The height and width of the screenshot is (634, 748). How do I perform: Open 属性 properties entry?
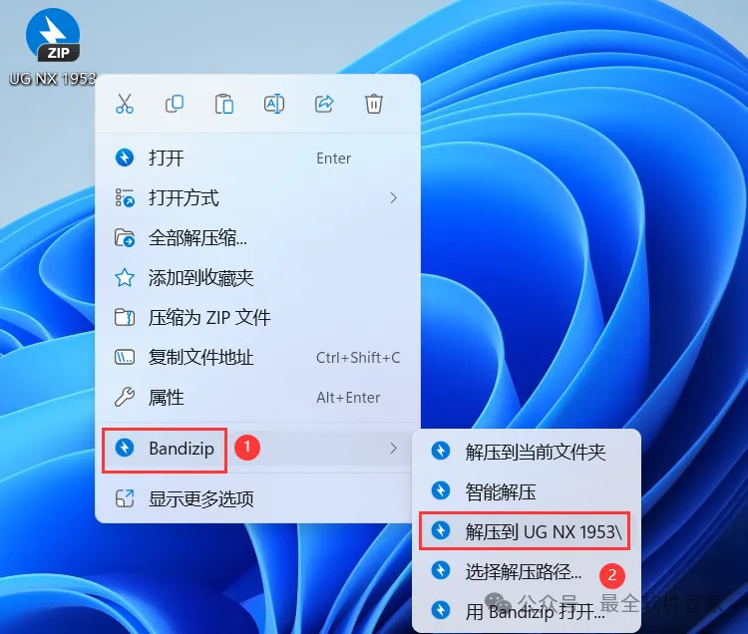pyautogui.click(x=257, y=397)
